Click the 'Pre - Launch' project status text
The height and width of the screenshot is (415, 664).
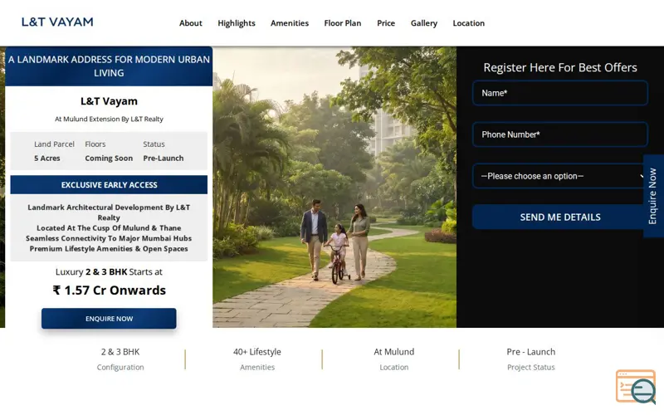pos(531,352)
